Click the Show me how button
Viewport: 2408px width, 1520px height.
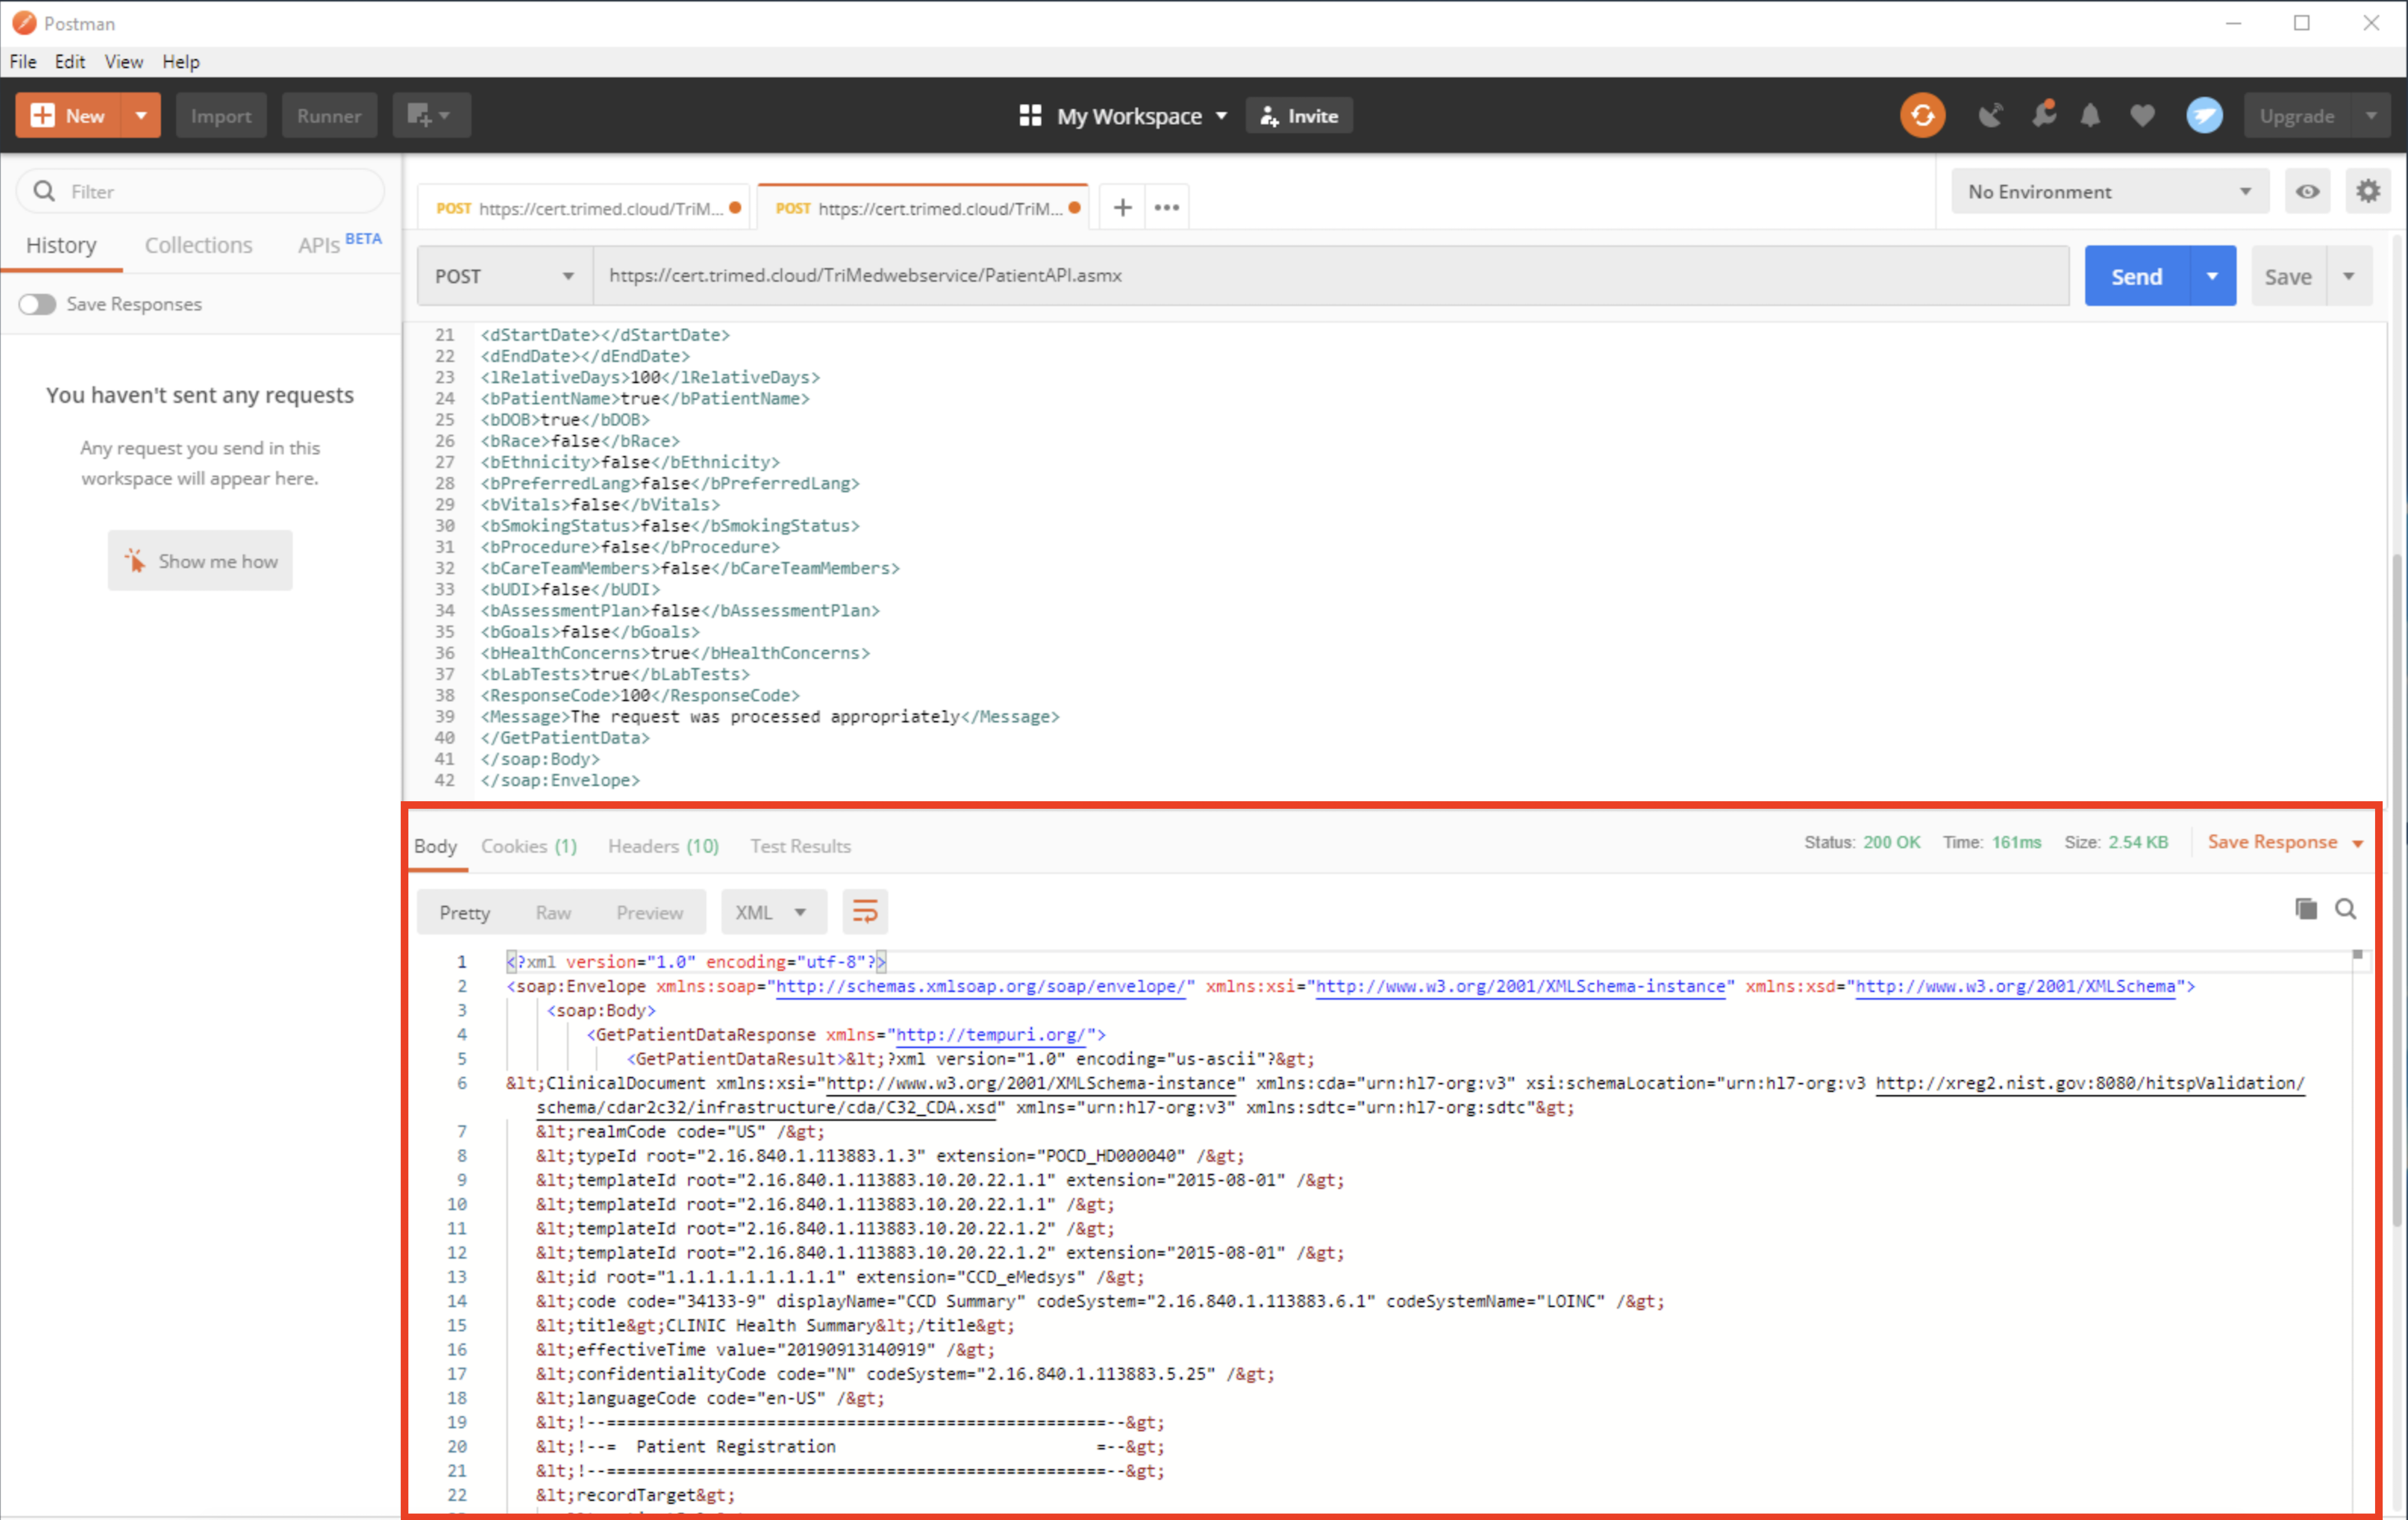pyautogui.click(x=200, y=561)
